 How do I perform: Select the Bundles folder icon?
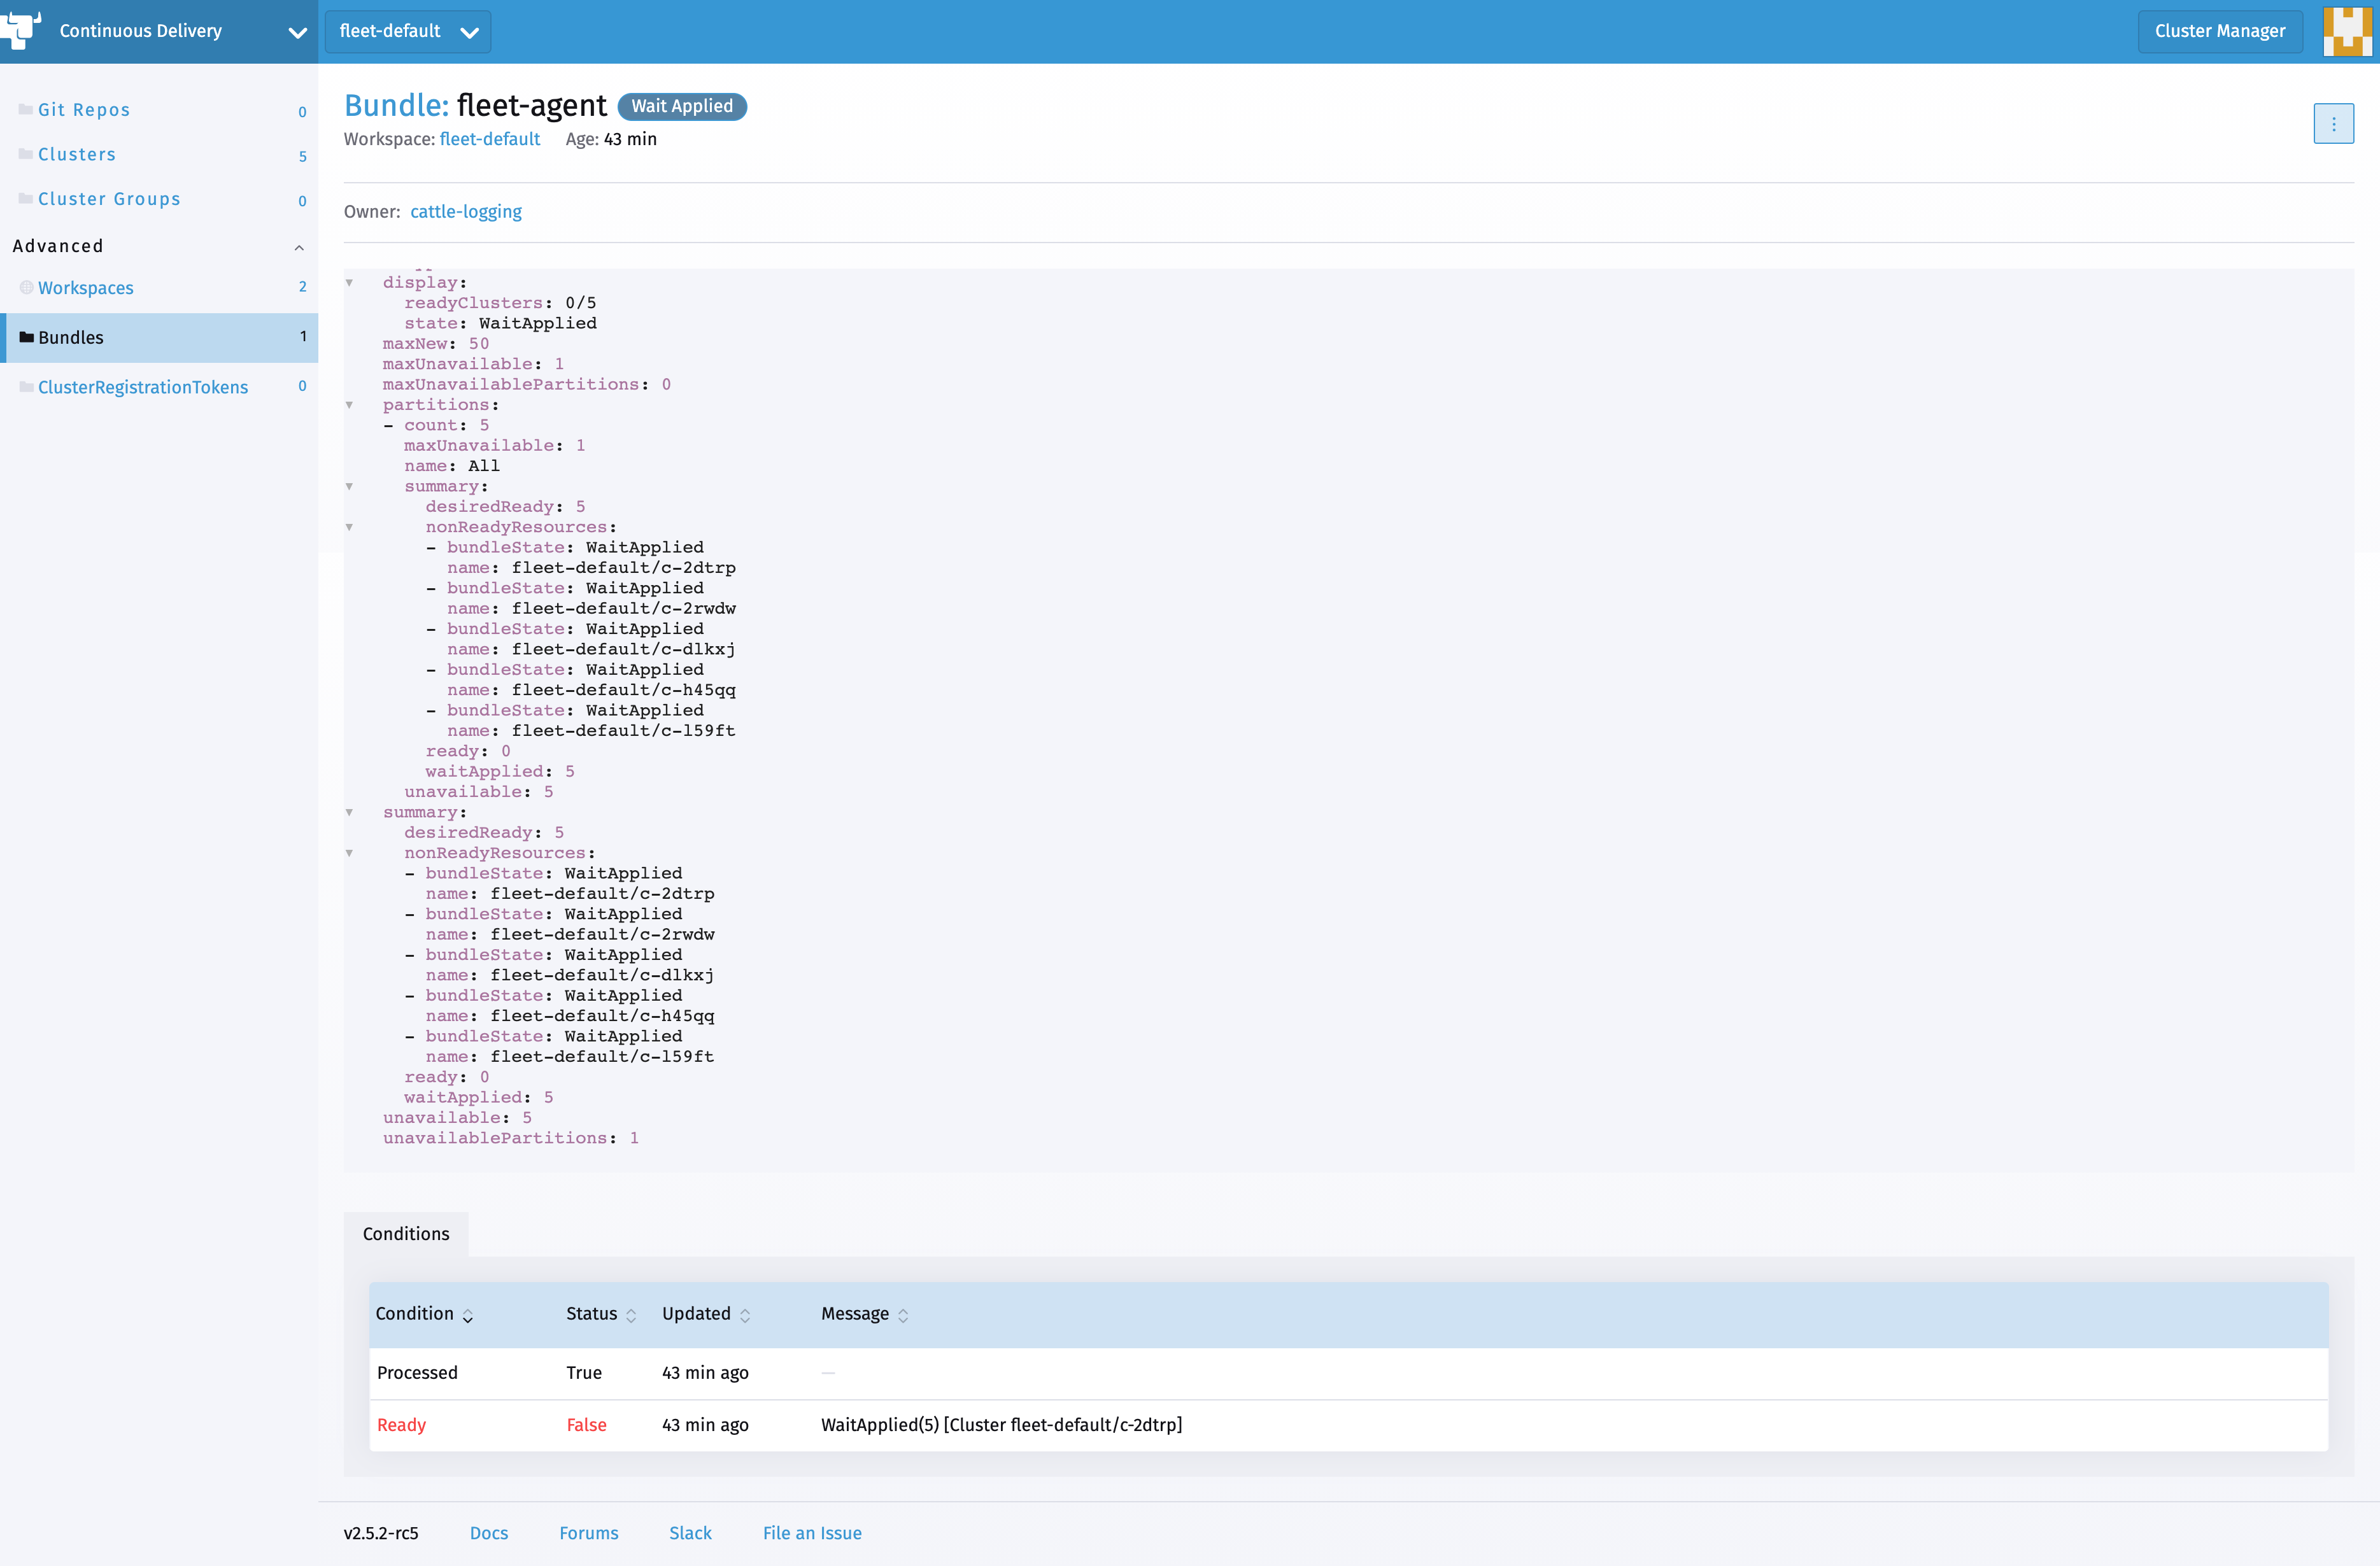coord(27,337)
